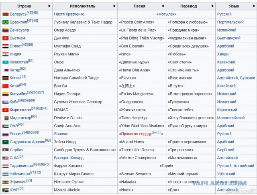Click the Russia flag icon
Screen dimensions: 257x195
pyautogui.click(x=5, y=134)
